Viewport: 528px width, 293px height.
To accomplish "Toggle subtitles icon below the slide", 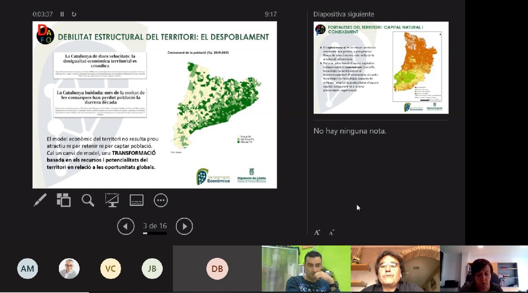I will click(136, 201).
